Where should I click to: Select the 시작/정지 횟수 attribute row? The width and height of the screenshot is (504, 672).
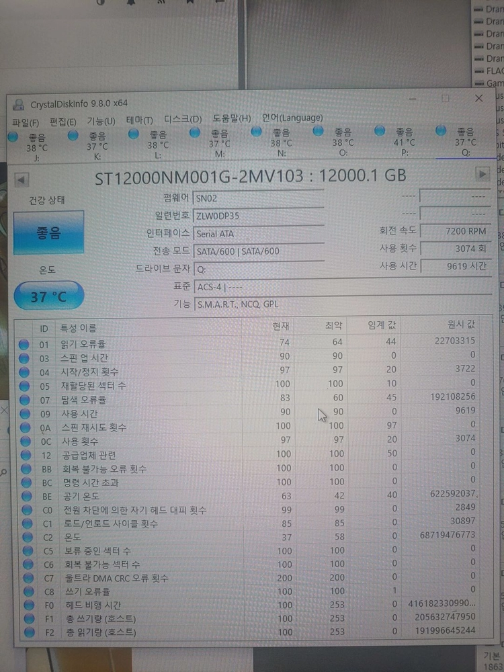pyautogui.click(x=248, y=371)
